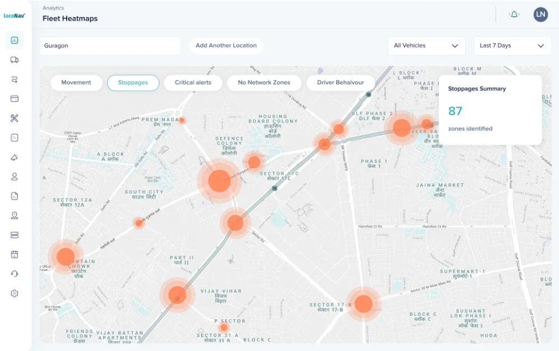This screenshot has height=351, width=559.
Task: Open the payment card icon in sidebar
Action: pos(15,98)
